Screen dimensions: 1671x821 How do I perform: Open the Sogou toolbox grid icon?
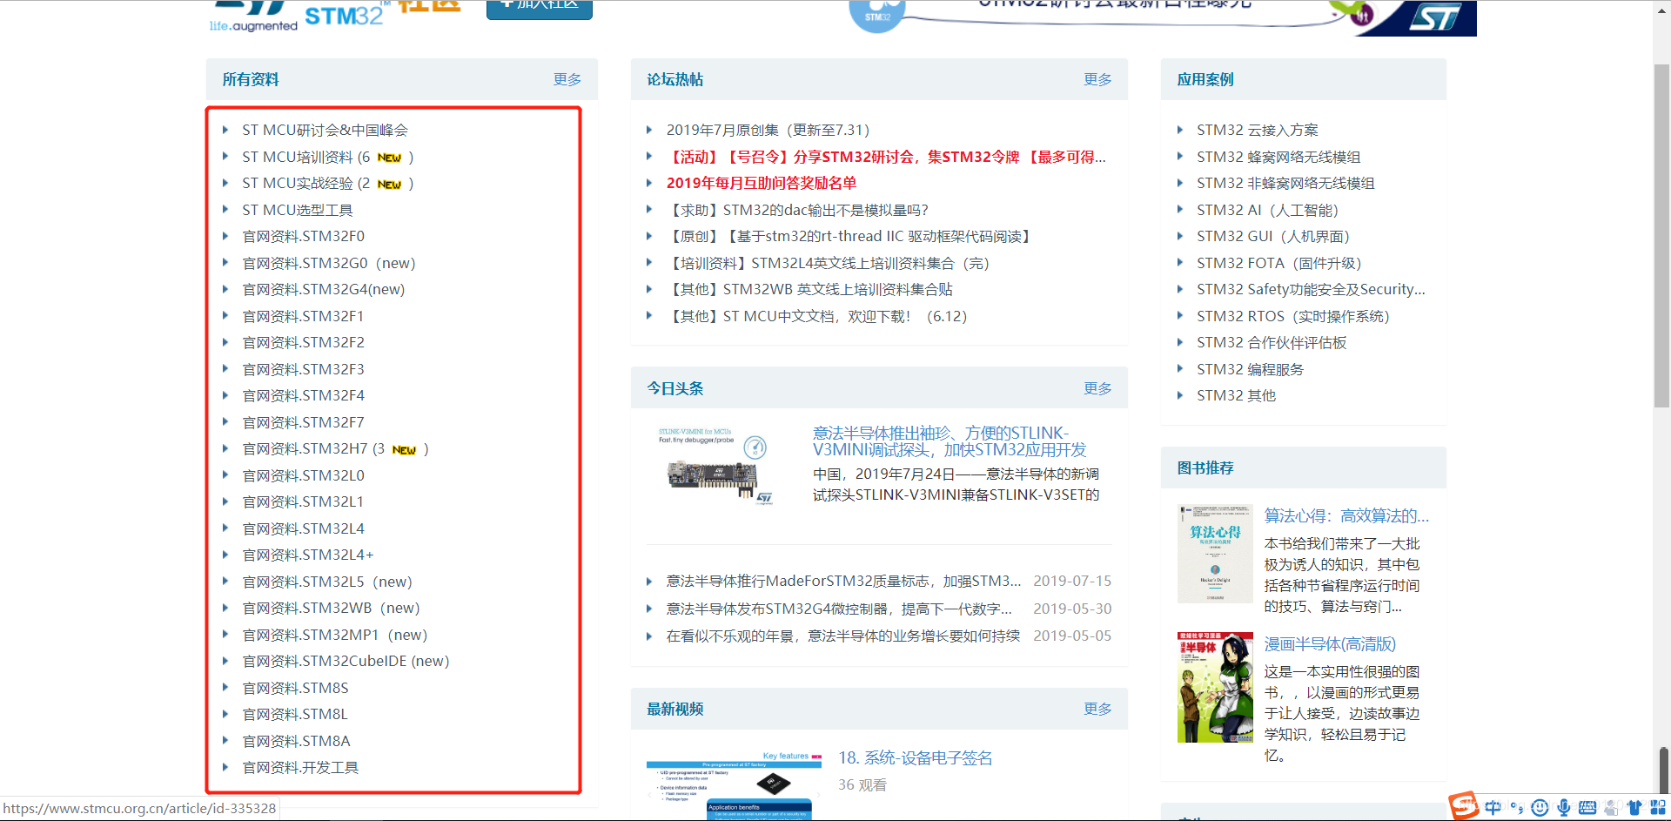click(1657, 808)
